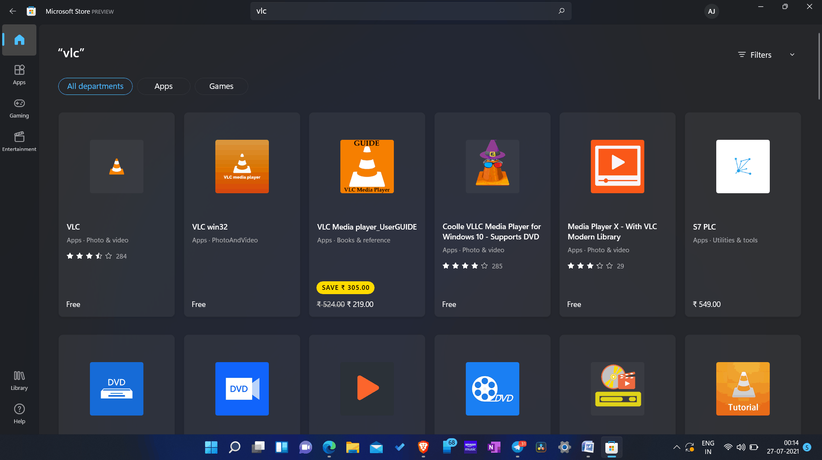Click the search magnifier icon in search box
Viewport: 822px width, 460px height.
(x=561, y=11)
